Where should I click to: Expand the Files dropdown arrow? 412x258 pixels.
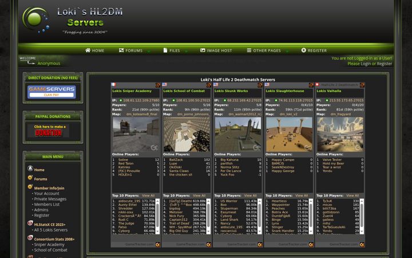(187, 52)
